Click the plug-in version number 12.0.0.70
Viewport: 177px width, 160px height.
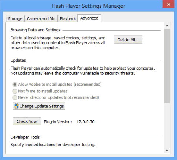coord(86,122)
